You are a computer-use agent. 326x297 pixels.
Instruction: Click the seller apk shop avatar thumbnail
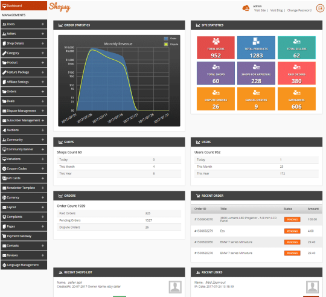click(175, 287)
